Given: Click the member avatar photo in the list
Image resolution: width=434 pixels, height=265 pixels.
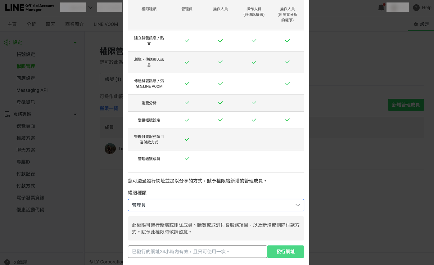Looking at the screenshot, I should [110, 149].
